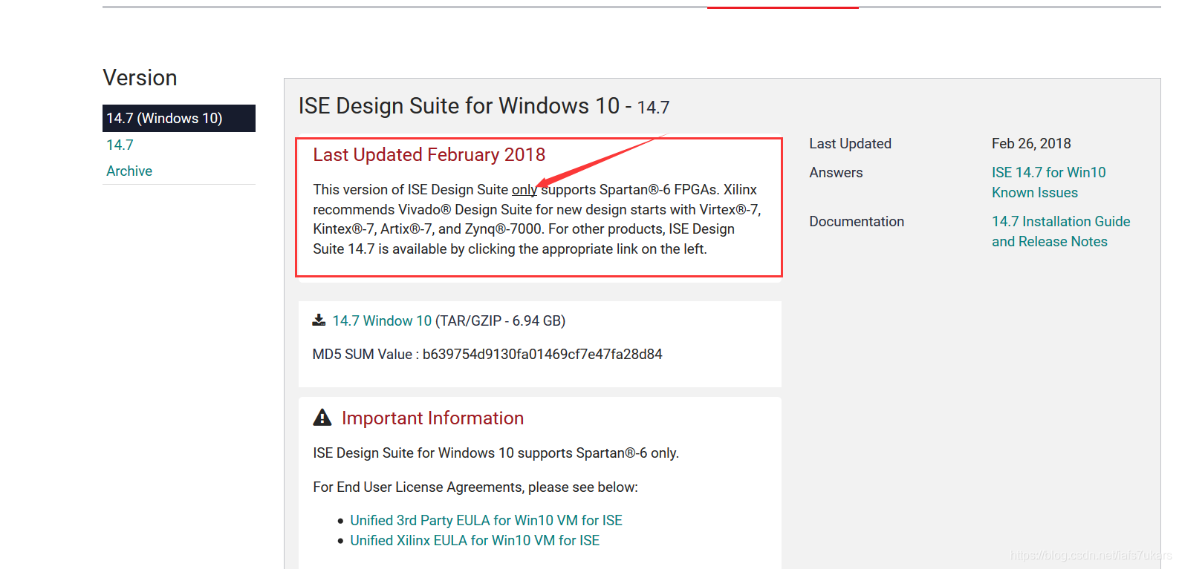Click the Last Updated label in right column
Image resolution: width=1179 pixels, height=569 pixels.
(850, 143)
